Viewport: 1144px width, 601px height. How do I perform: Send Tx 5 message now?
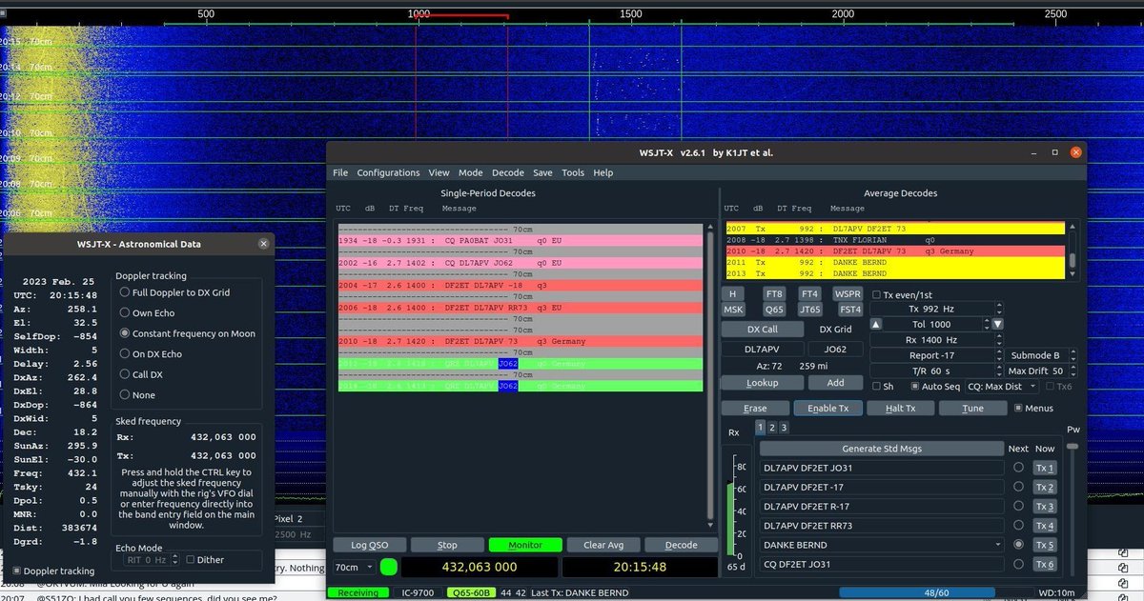tap(1045, 545)
